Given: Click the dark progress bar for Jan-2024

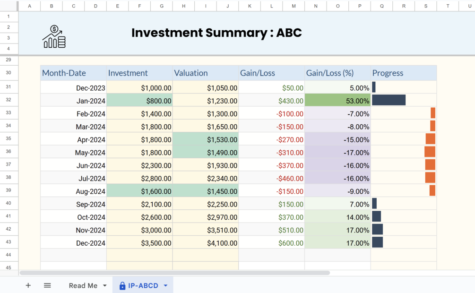Looking at the screenshot, I should (389, 100).
